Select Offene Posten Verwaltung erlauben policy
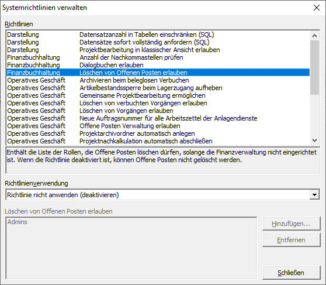Viewport: 326px width, 285px height. click(158, 126)
